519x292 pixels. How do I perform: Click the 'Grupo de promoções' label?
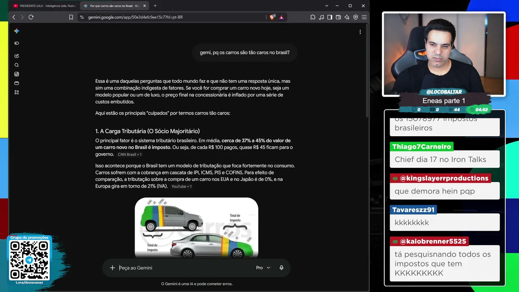(x=29, y=238)
